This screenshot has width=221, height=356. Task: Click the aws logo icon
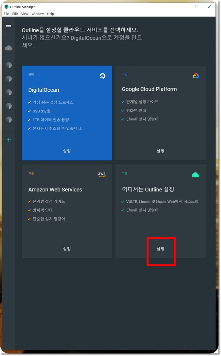pos(102,174)
